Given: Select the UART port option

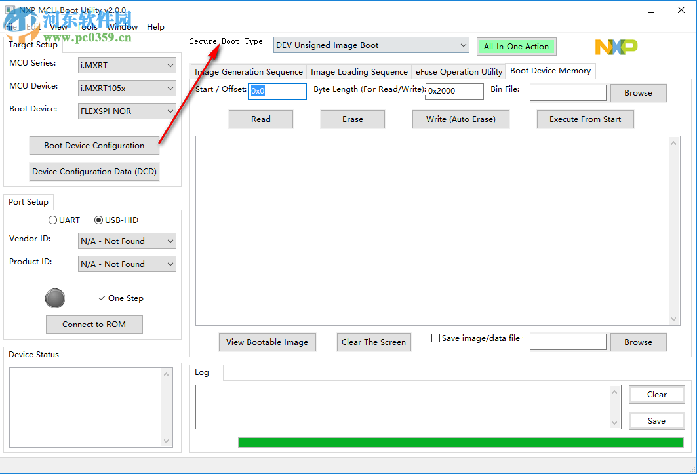Looking at the screenshot, I should coord(53,220).
